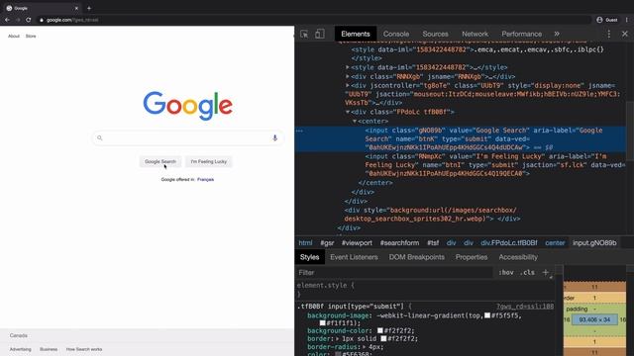The height and width of the screenshot is (356, 634).
Task: Close the Google browser tab
Action: coord(76,8)
